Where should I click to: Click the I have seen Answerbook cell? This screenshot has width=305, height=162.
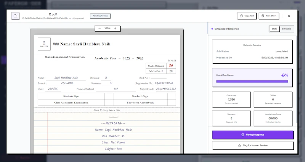coord(140,102)
